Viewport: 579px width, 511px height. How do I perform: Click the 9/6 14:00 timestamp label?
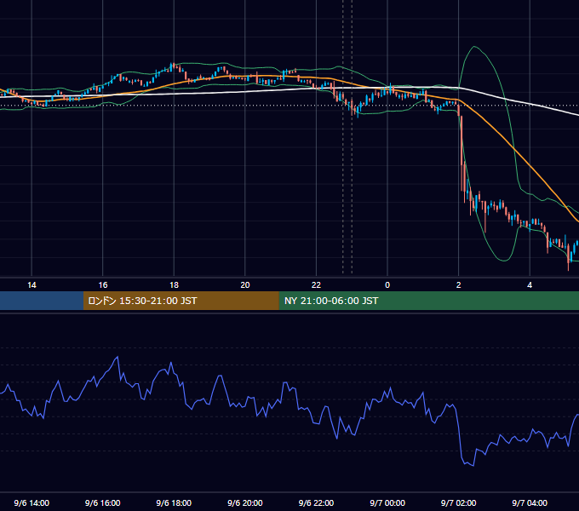click(32, 502)
